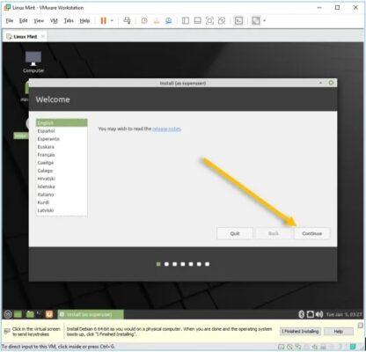Launch the Files folder icon in Mint panel

[30, 314]
